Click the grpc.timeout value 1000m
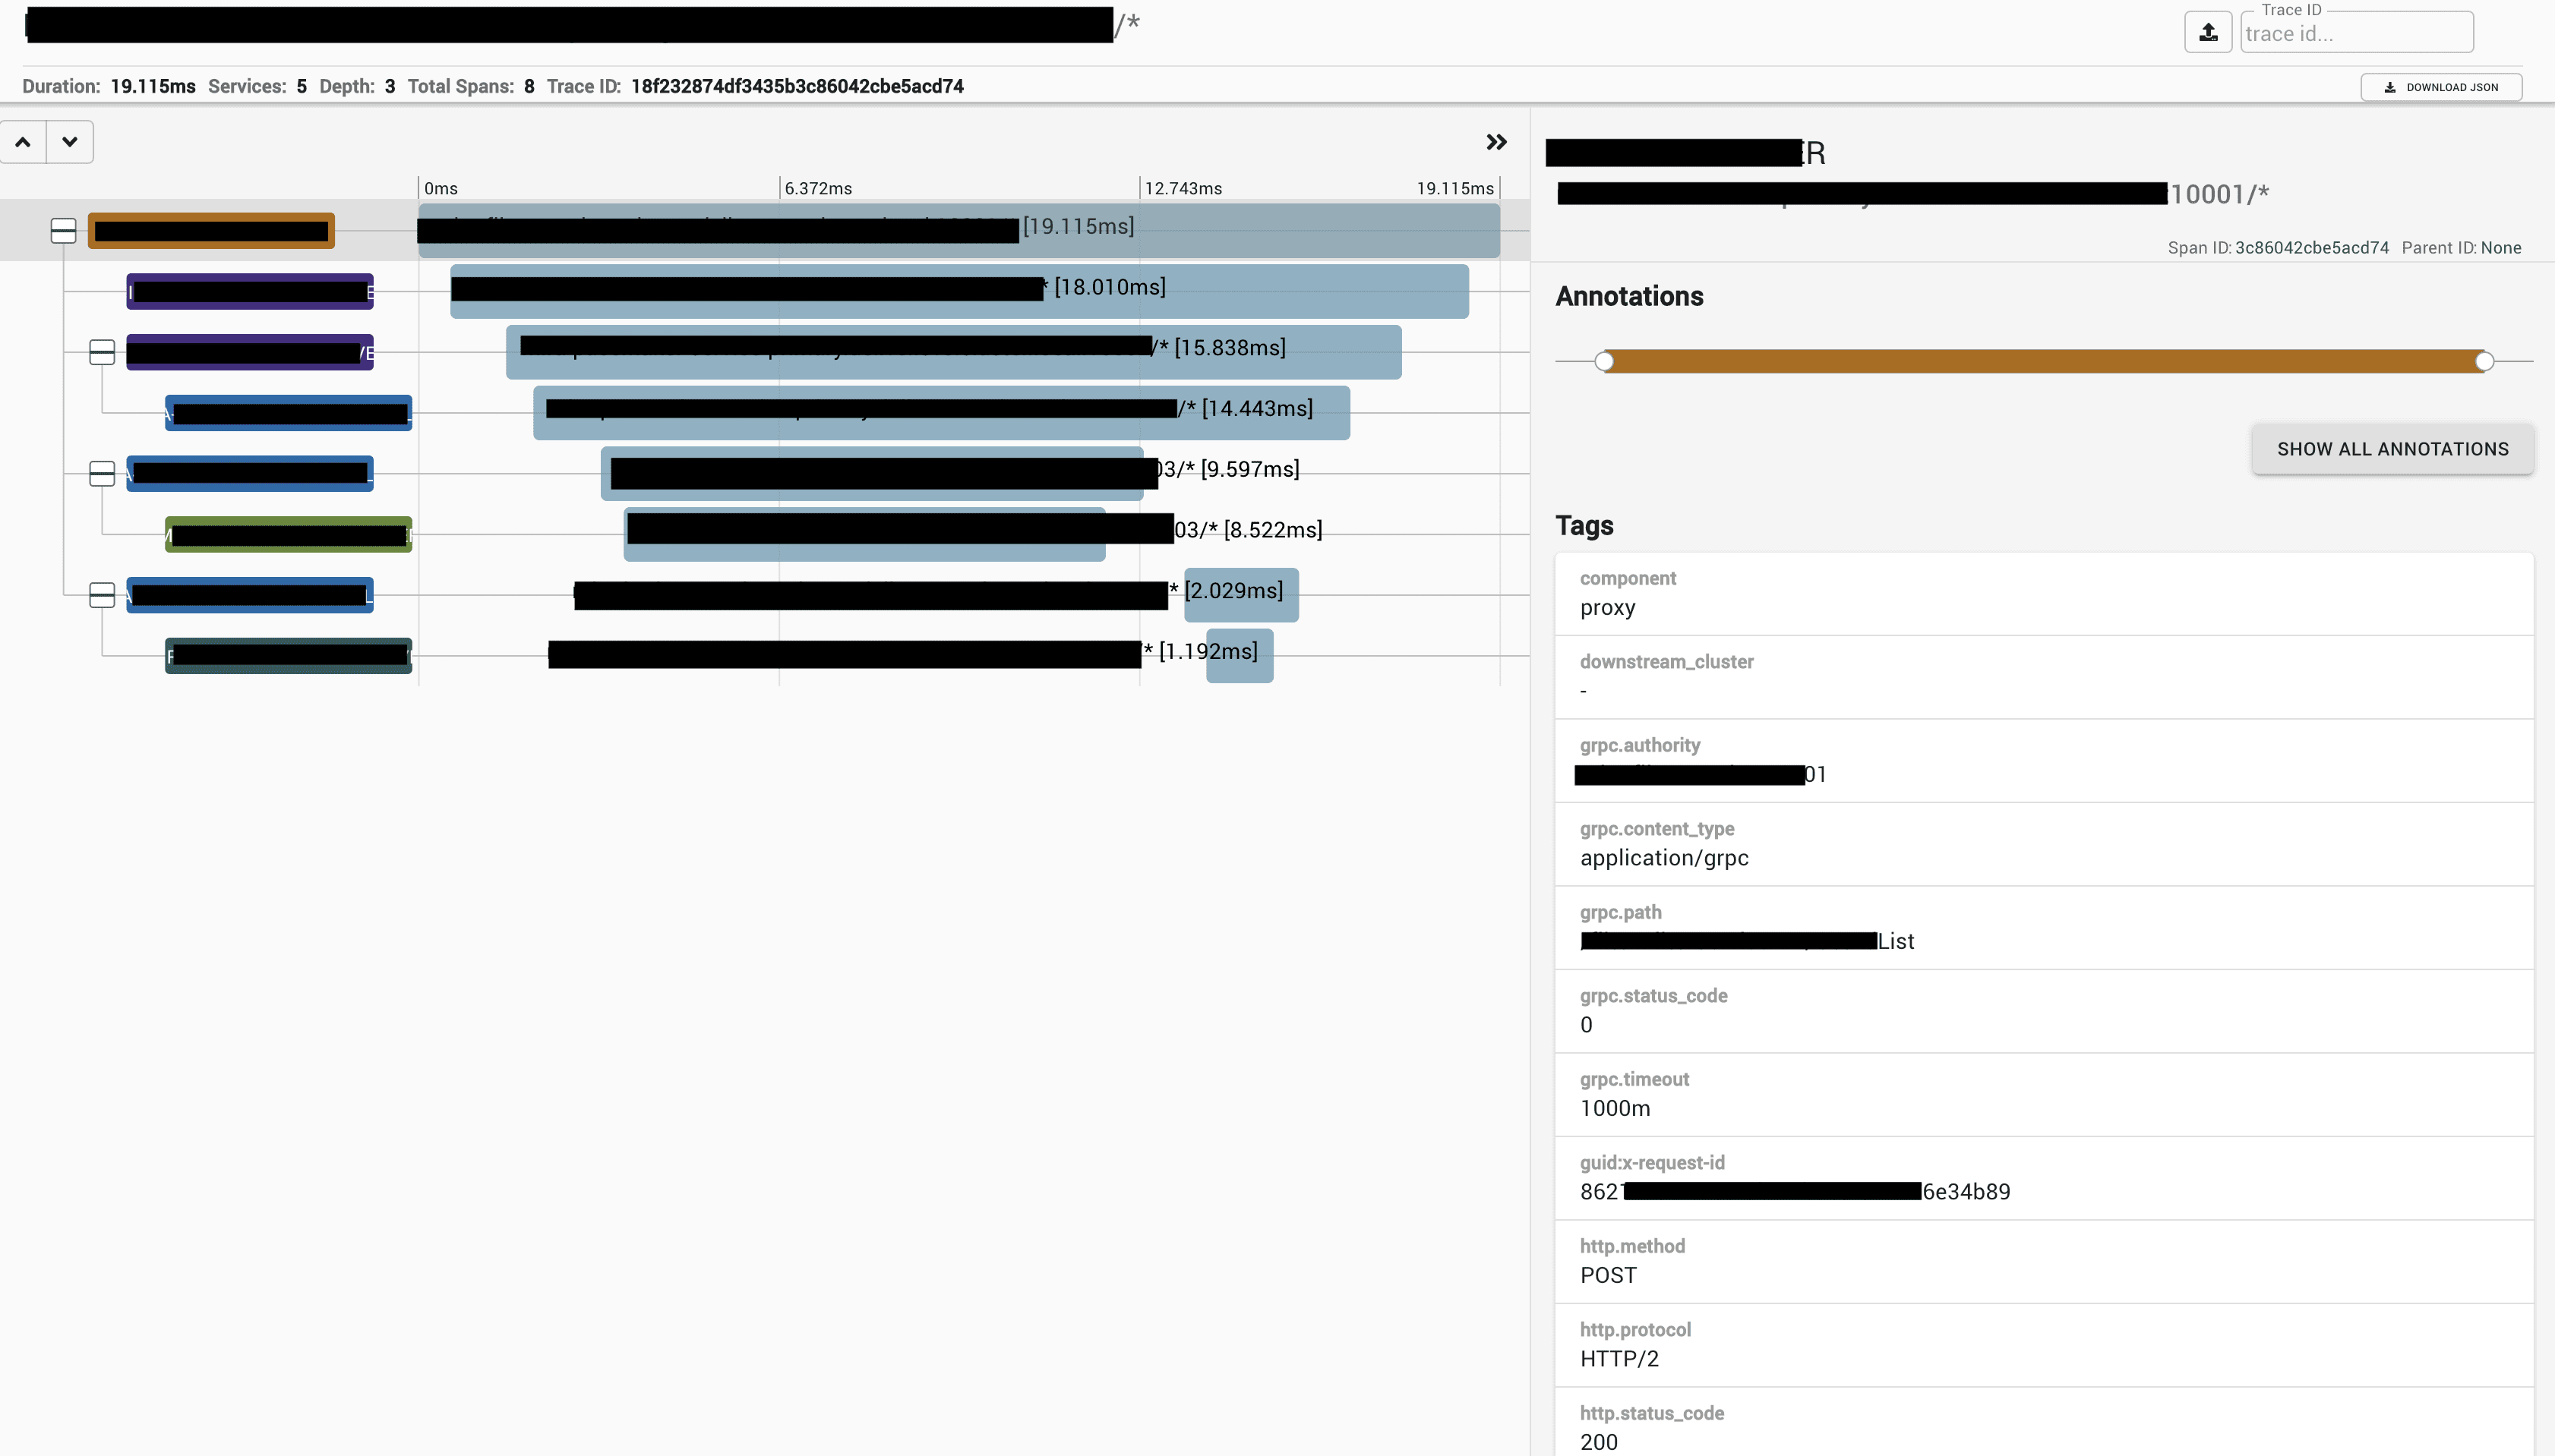The image size is (2555, 1456). [x=1615, y=1108]
